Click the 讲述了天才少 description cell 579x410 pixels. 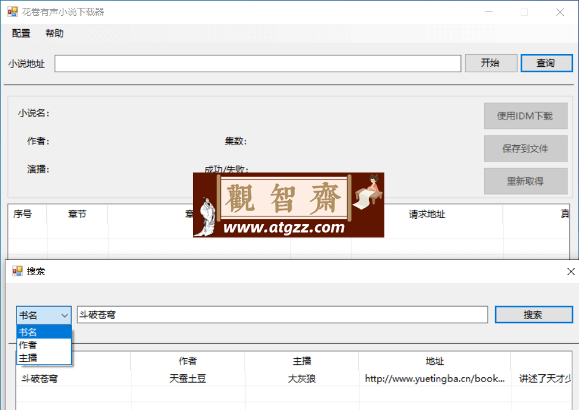tap(542, 378)
